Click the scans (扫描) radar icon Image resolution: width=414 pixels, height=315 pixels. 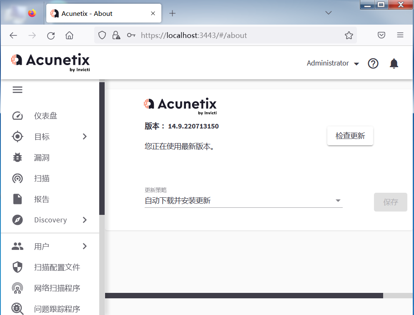pyautogui.click(x=18, y=179)
